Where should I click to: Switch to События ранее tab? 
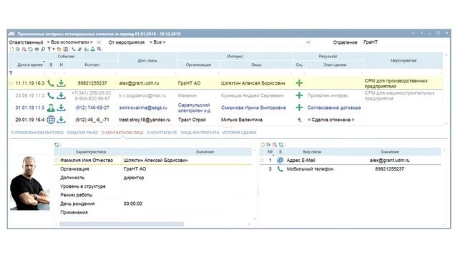[x=83, y=133]
